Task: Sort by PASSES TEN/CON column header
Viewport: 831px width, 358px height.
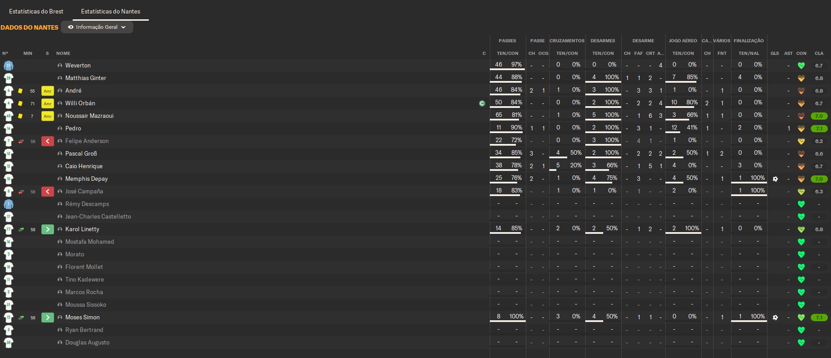Action: 507,53
